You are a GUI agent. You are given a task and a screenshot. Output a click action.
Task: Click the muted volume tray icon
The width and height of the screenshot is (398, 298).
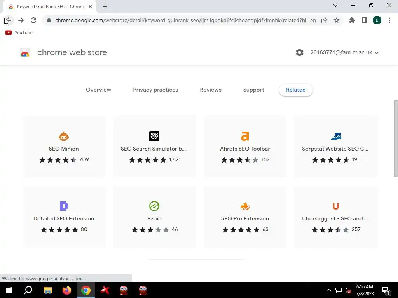coord(347,290)
